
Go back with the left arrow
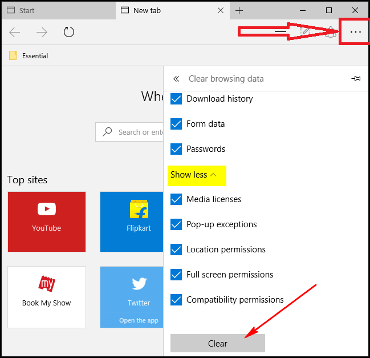pyautogui.click(x=15, y=32)
